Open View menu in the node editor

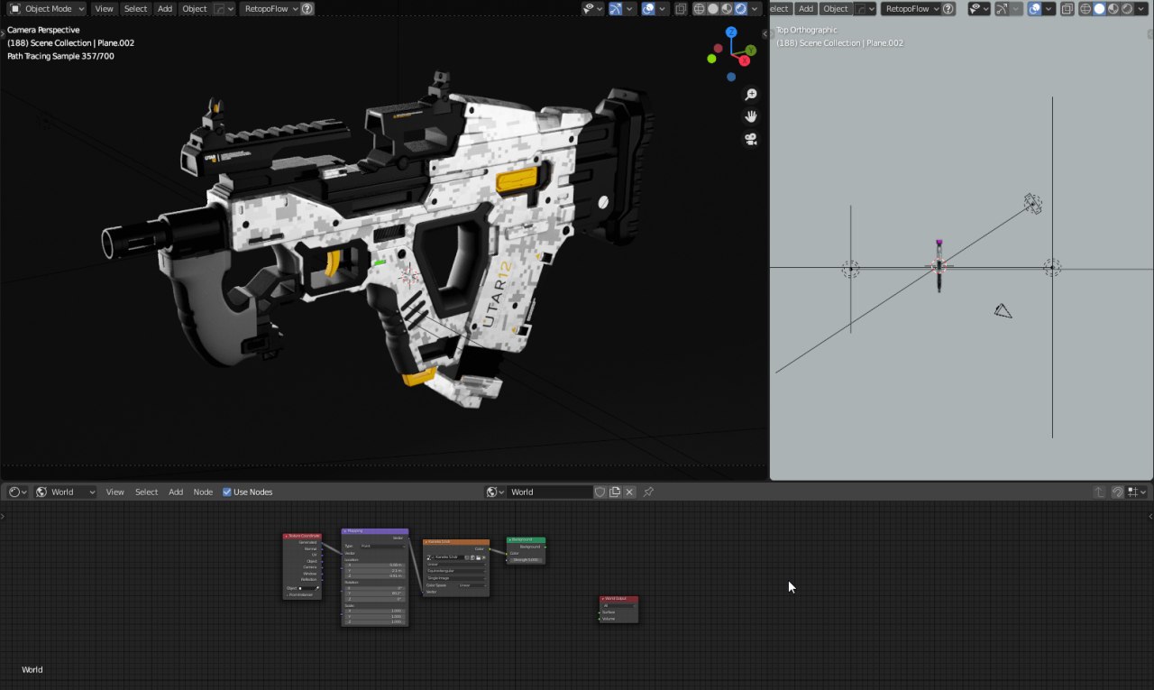coord(115,492)
